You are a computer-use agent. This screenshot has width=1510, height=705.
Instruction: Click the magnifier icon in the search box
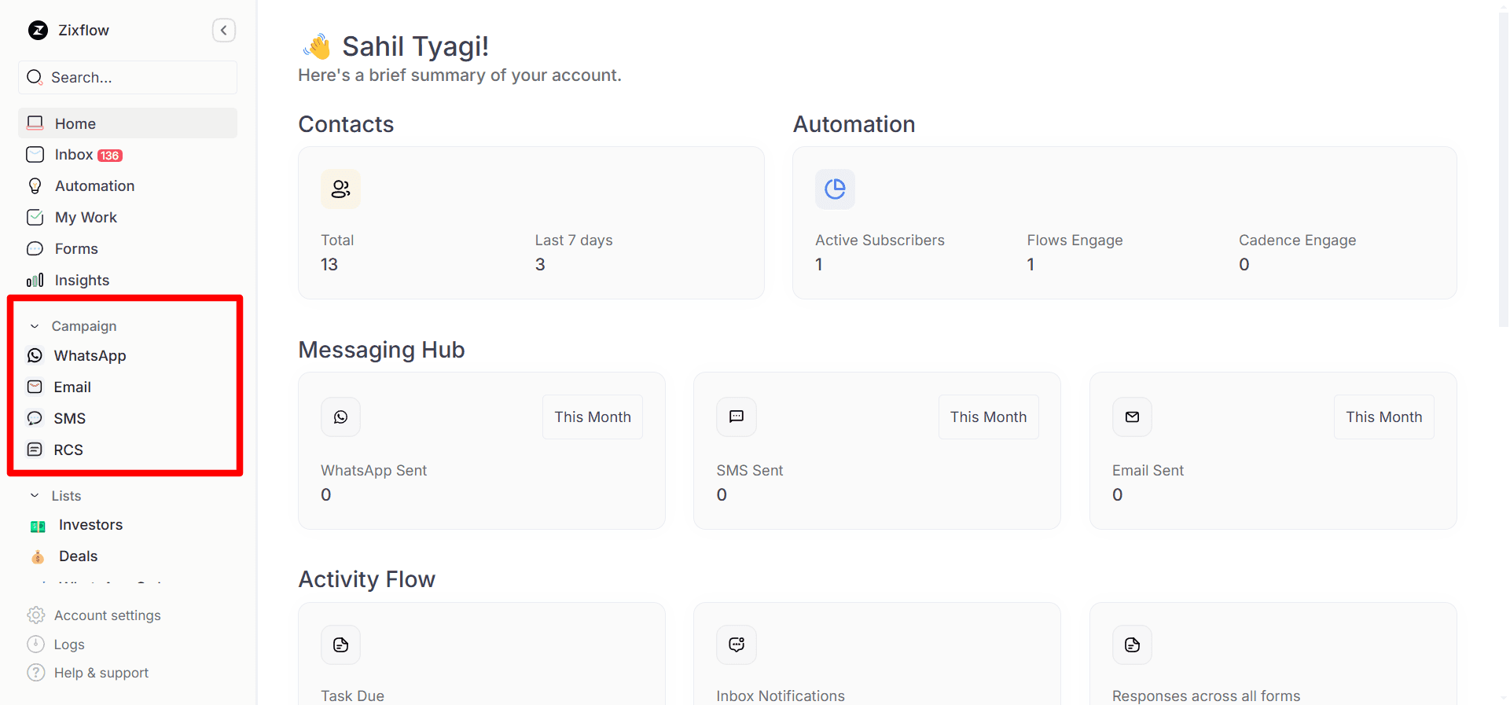(35, 77)
